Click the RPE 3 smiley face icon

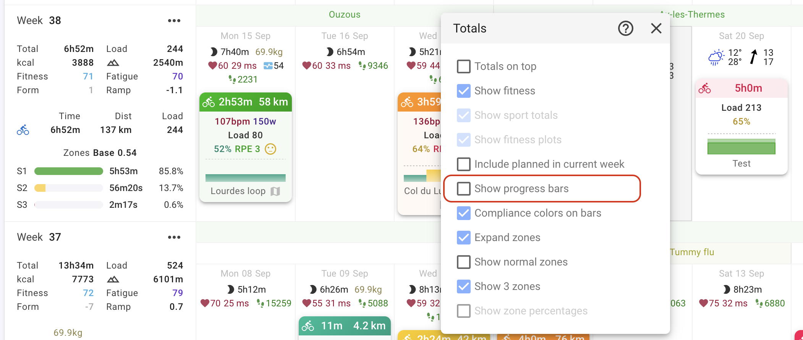point(270,149)
